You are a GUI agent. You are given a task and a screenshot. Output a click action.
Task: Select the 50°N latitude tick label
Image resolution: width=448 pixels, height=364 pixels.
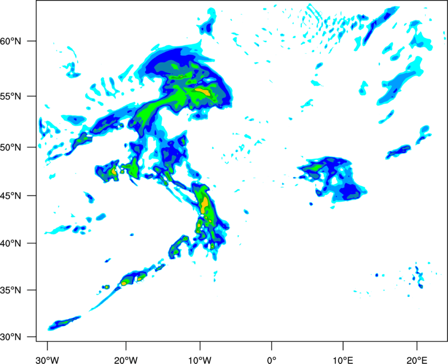[11, 148]
